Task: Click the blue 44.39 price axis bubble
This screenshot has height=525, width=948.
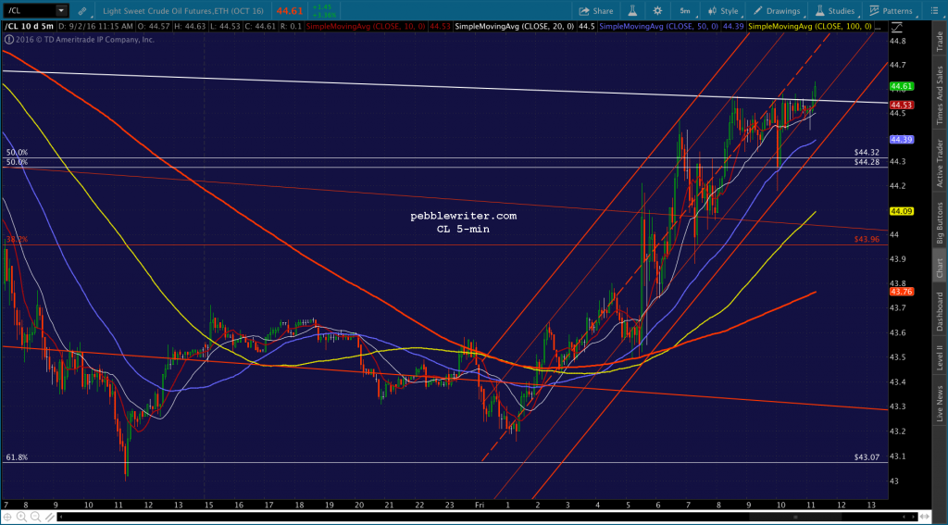Action: pos(901,139)
